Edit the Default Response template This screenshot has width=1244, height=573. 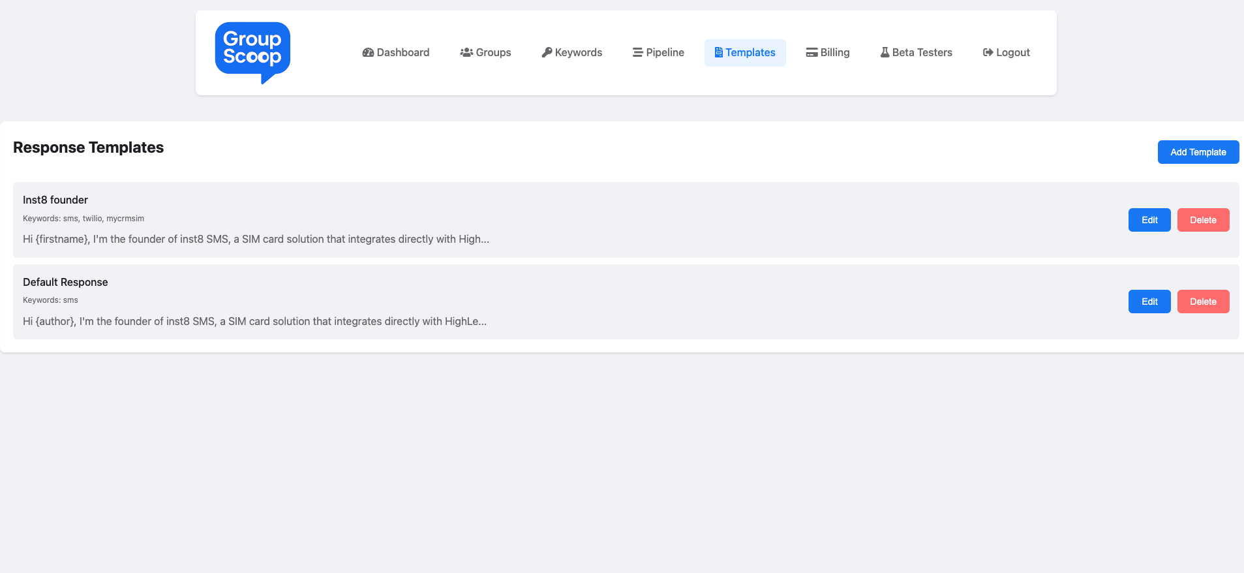1149,302
